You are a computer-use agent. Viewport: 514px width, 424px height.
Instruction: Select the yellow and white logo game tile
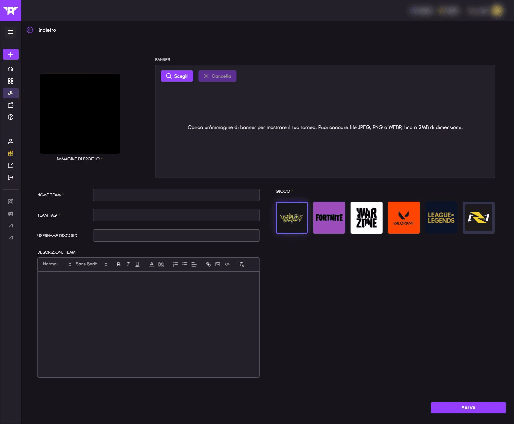pyautogui.click(x=479, y=218)
